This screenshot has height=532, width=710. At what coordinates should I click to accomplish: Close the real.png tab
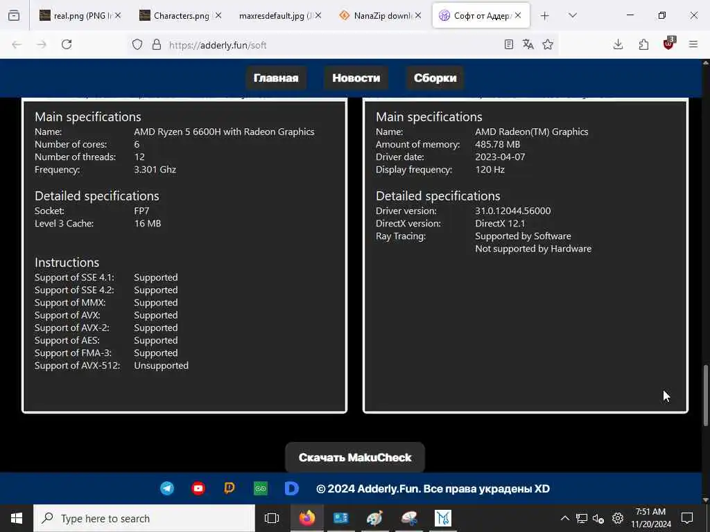tap(118, 15)
